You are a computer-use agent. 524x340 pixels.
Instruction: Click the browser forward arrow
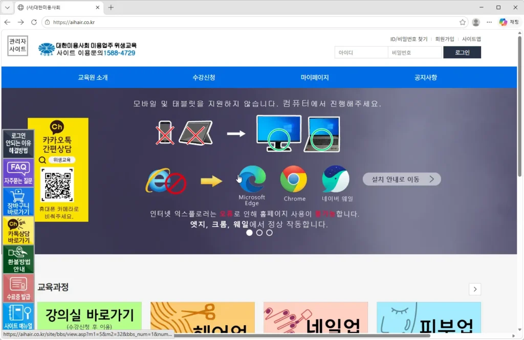click(x=20, y=22)
